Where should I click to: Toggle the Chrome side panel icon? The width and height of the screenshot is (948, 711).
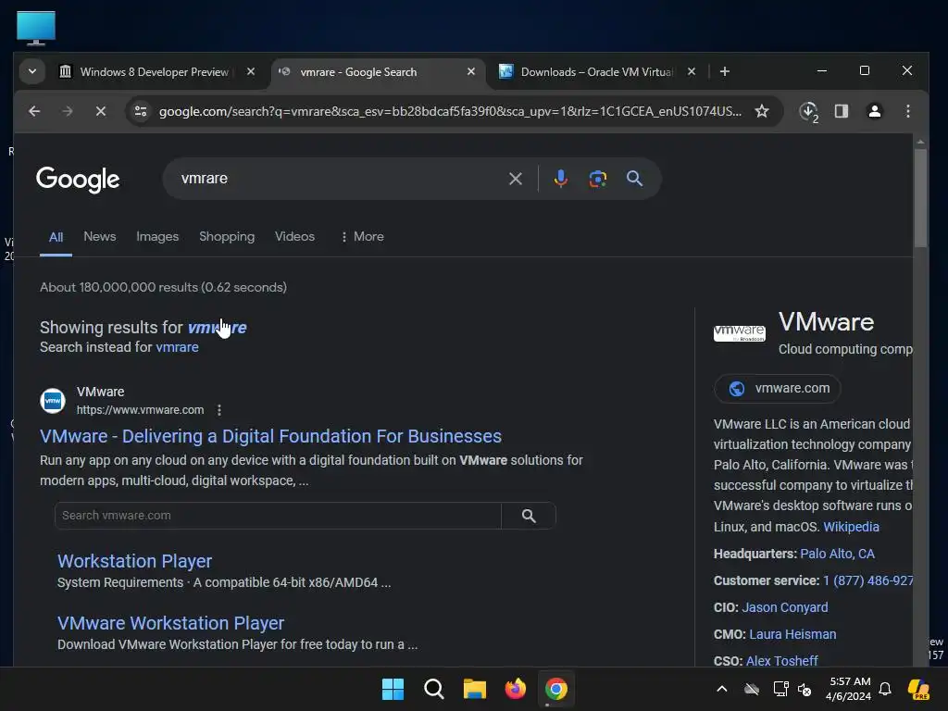click(841, 111)
